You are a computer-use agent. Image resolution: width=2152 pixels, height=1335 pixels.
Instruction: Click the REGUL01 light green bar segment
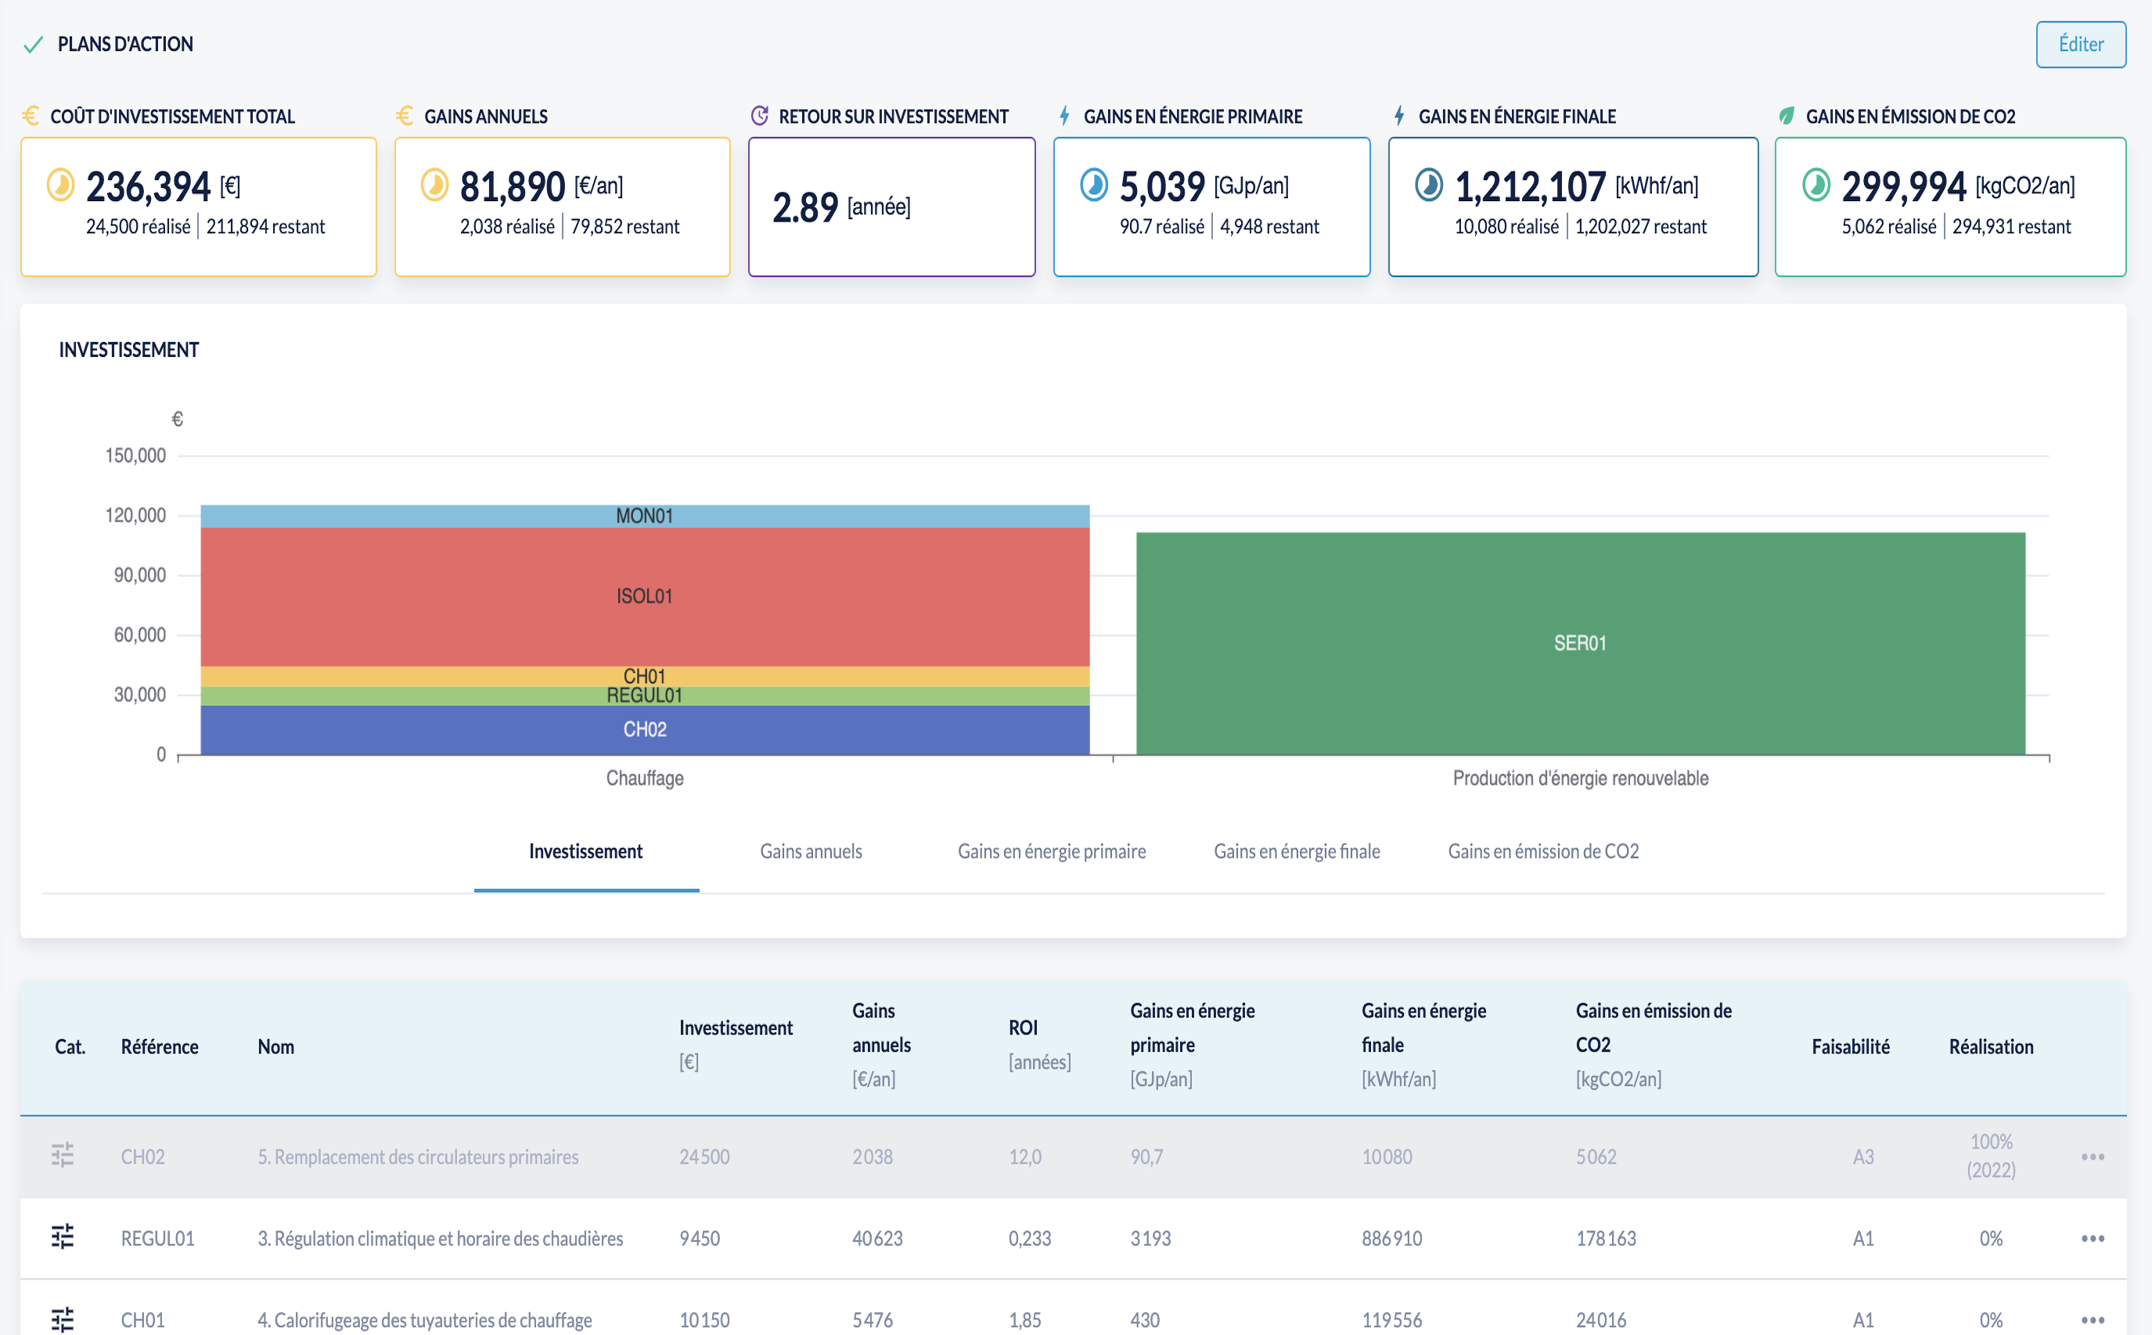click(646, 696)
